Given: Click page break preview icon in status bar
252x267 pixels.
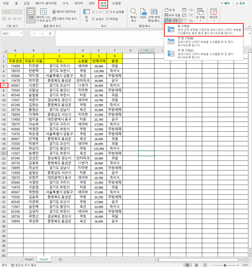Looking at the screenshot, I should click(x=205, y=265).
